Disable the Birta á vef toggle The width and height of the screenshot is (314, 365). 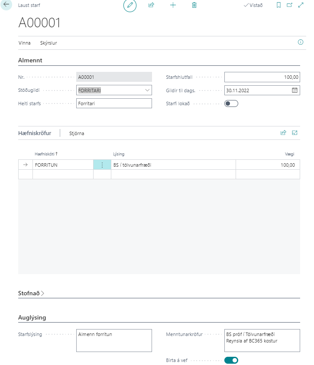click(x=231, y=360)
